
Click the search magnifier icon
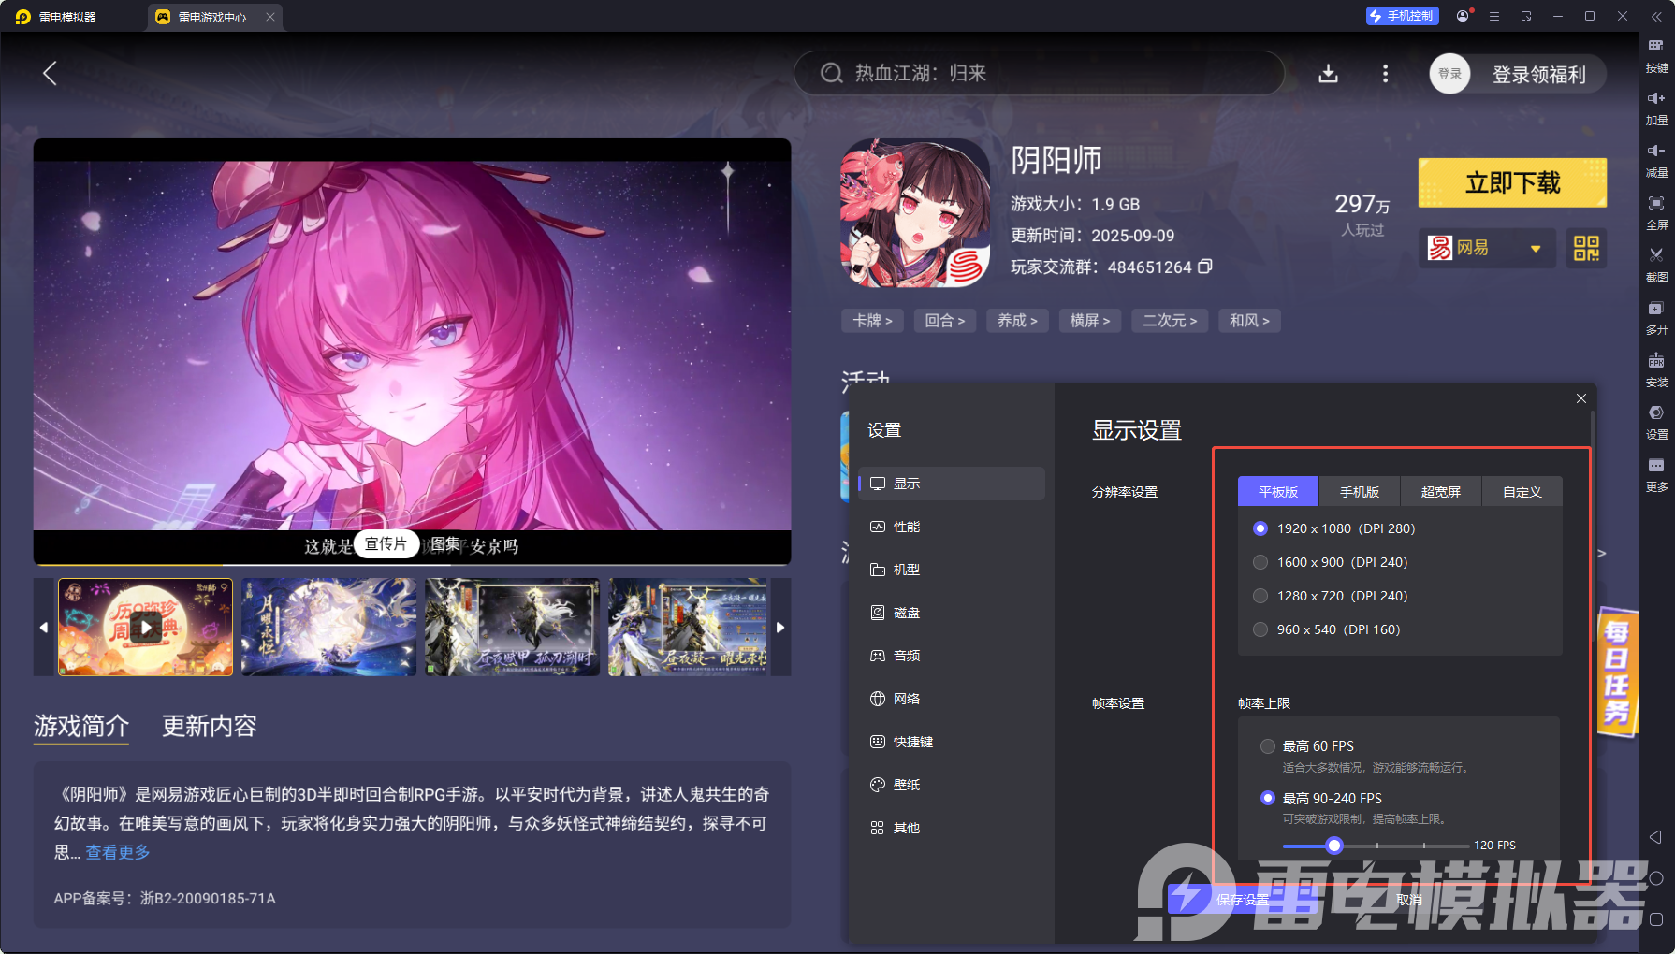pyautogui.click(x=831, y=73)
